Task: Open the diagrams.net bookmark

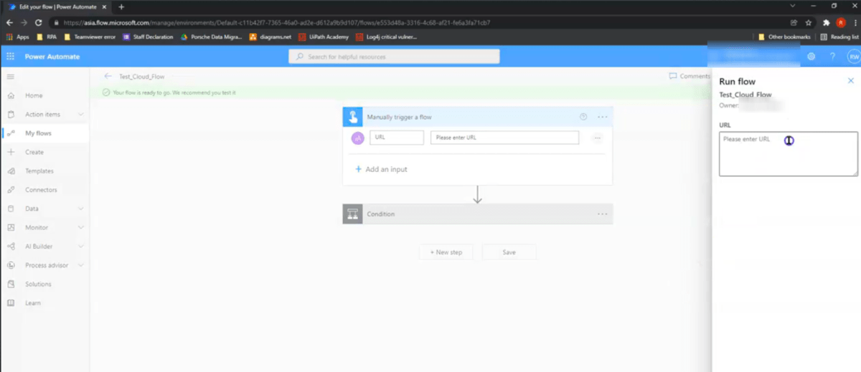Action: [x=270, y=37]
